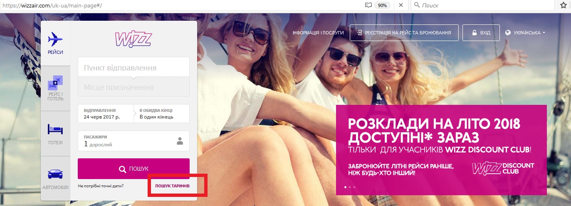Screen dimensions: 571x206
Task: Click the Пошук тарифів link
Action: click(x=172, y=186)
